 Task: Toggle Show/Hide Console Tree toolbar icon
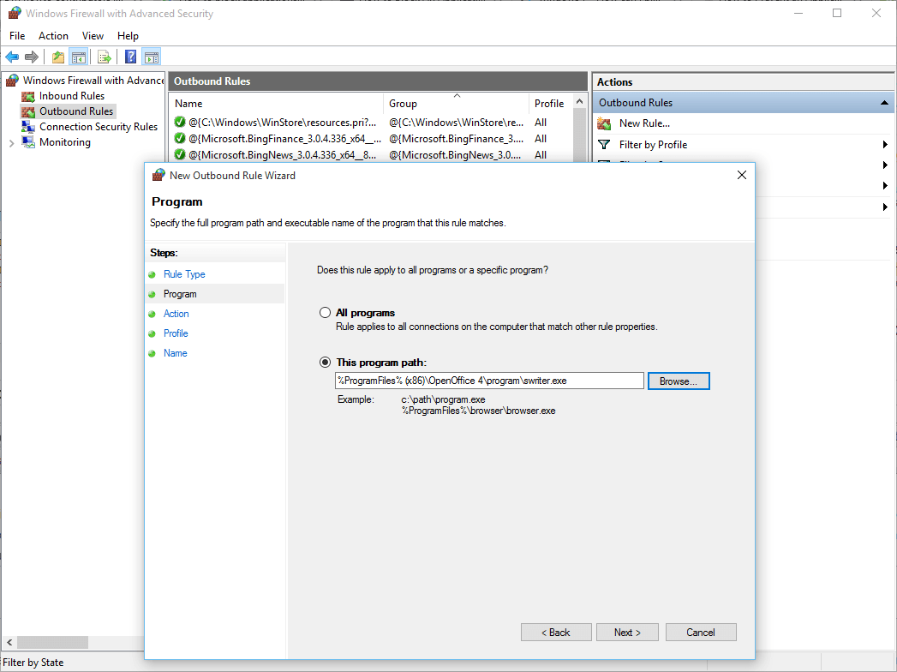(x=78, y=57)
